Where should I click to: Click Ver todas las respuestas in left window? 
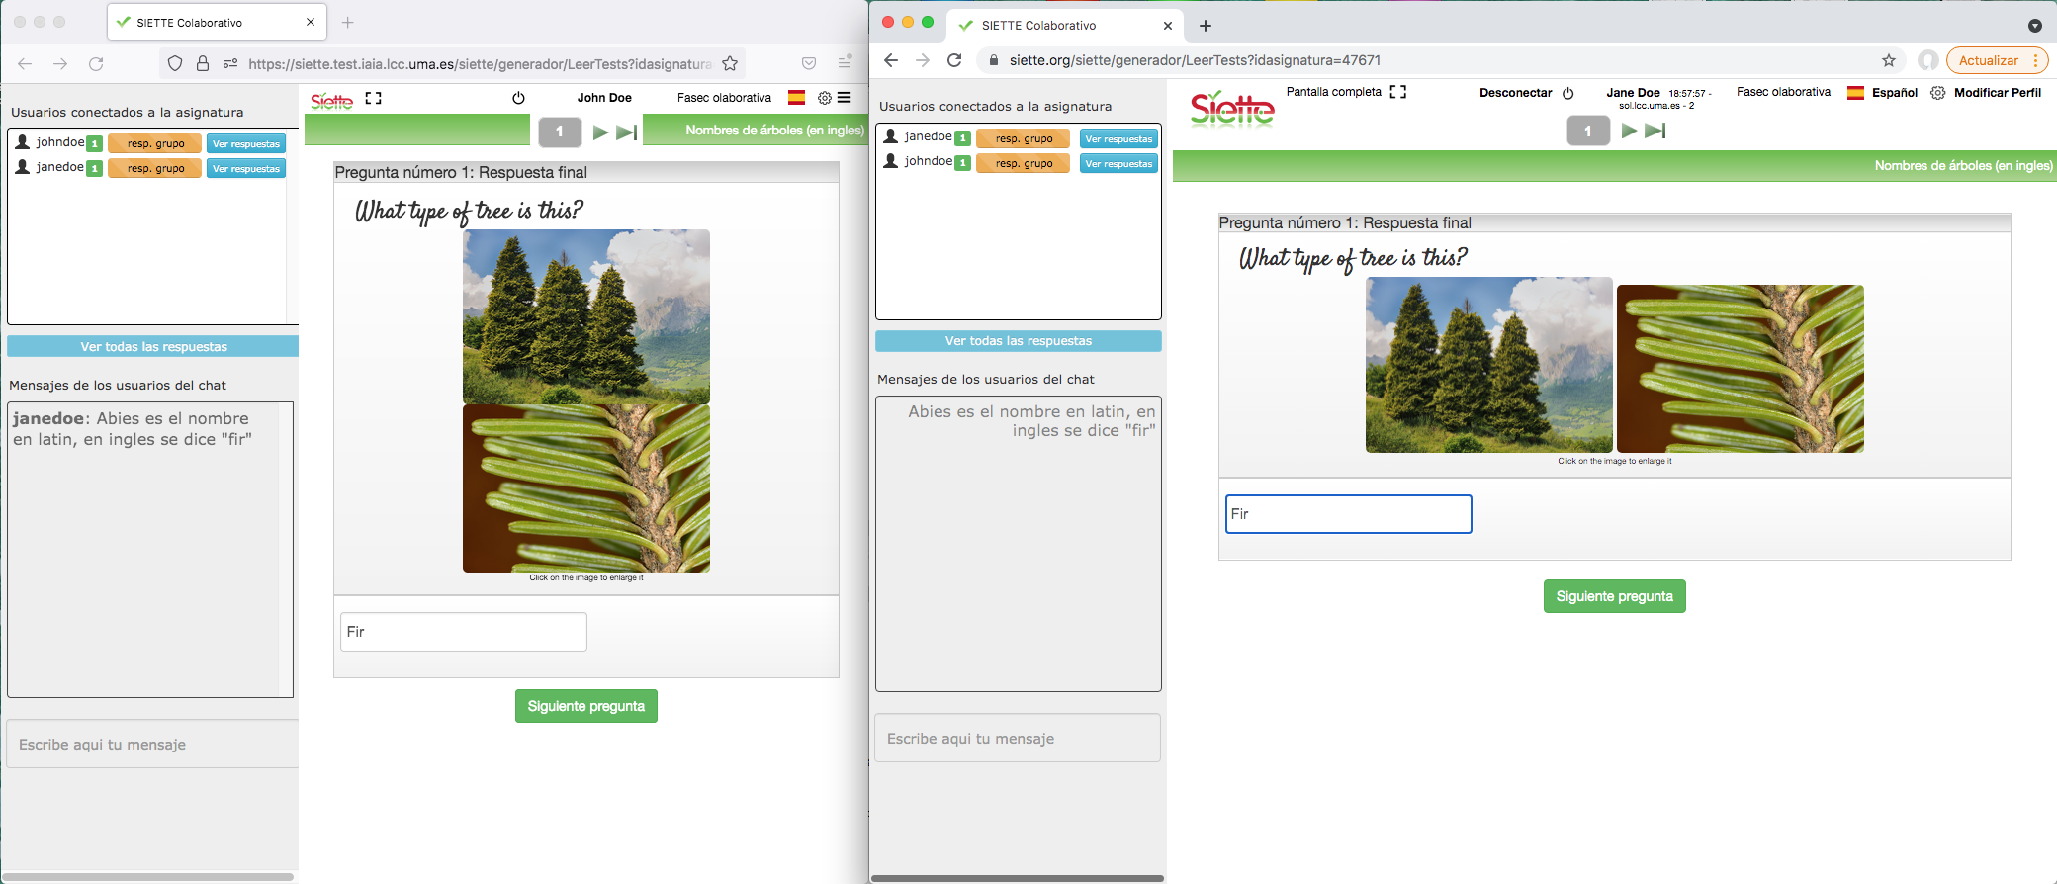pyautogui.click(x=153, y=347)
